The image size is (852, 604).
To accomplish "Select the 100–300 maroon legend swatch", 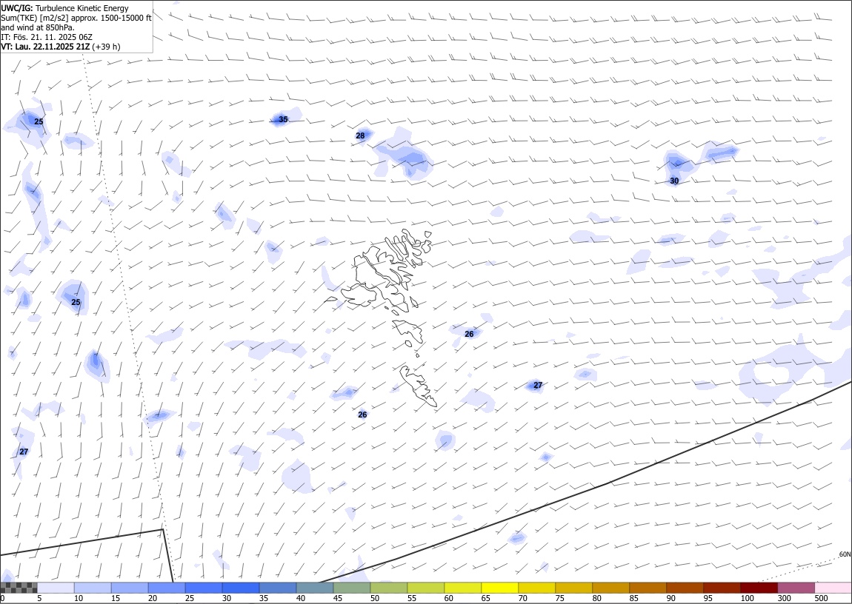I will coord(759,588).
